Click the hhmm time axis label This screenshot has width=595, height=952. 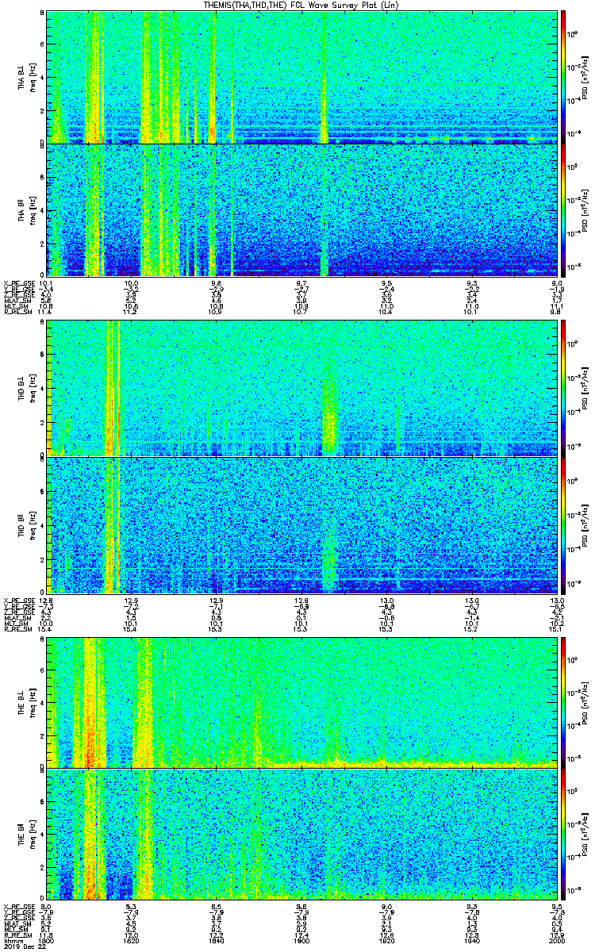pyautogui.click(x=13, y=942)
